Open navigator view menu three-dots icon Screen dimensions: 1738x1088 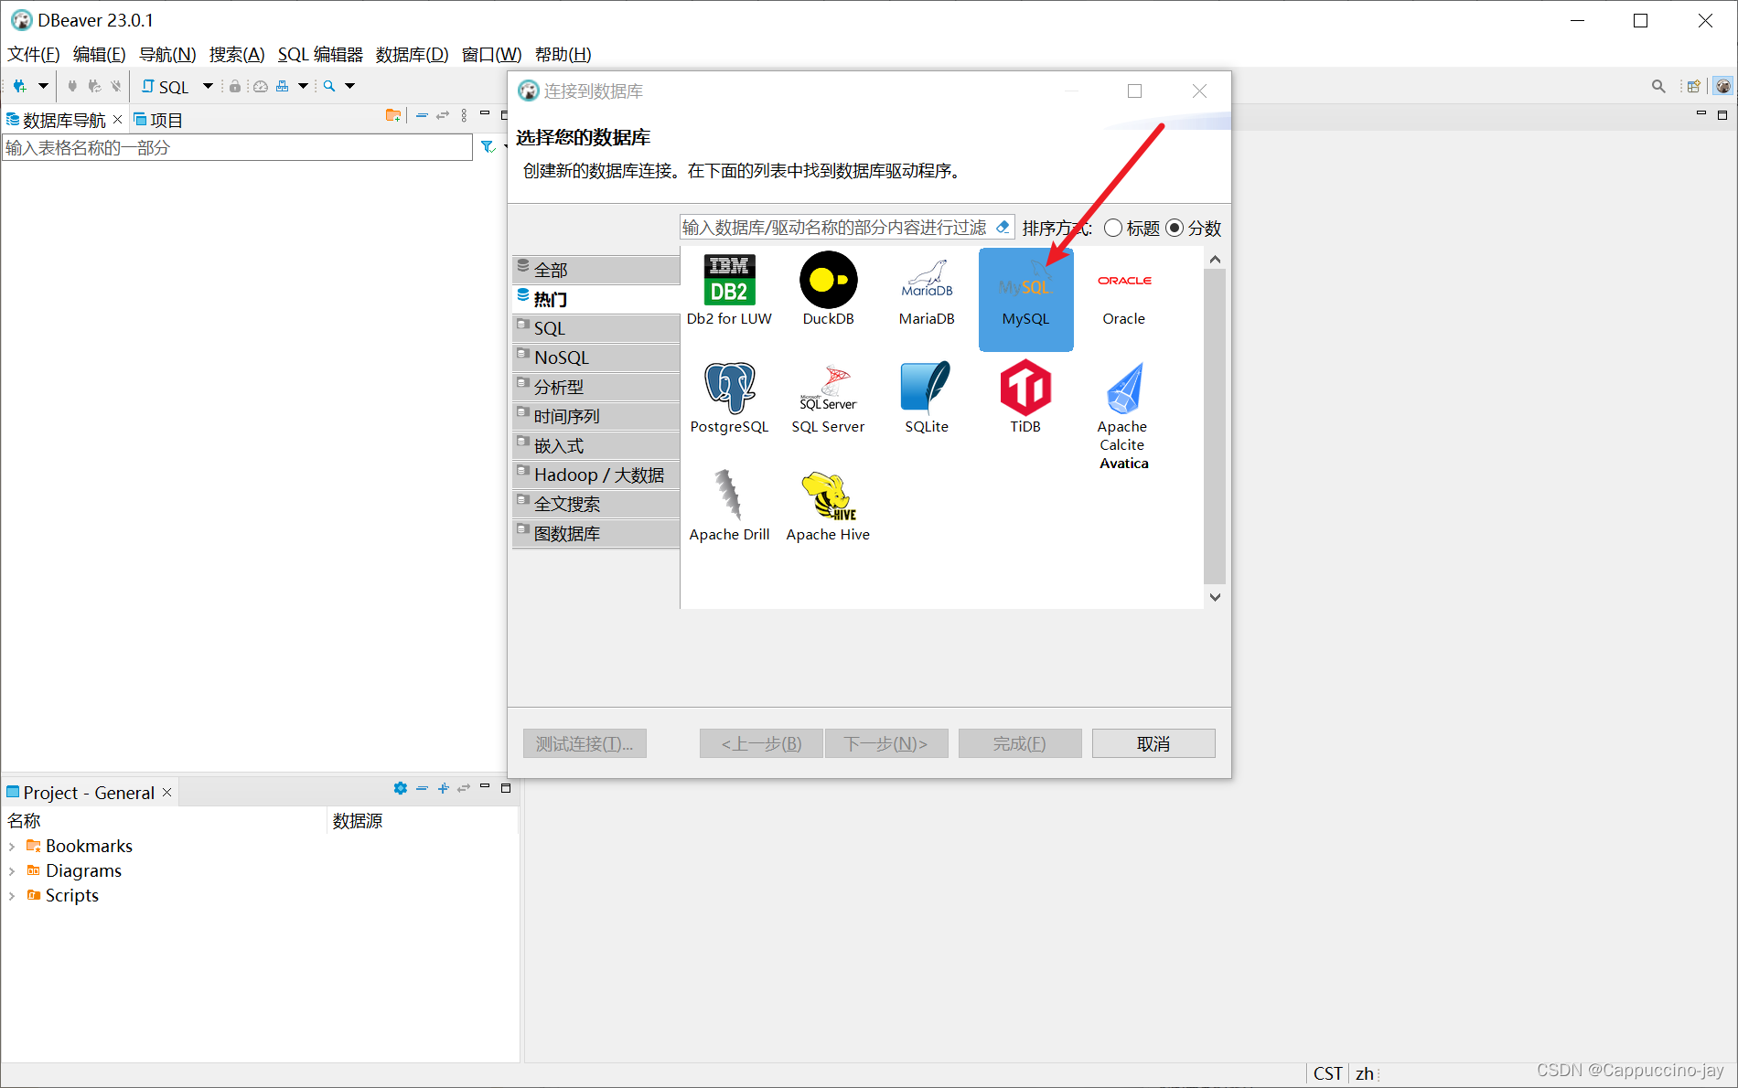465,115
